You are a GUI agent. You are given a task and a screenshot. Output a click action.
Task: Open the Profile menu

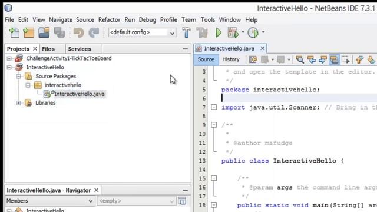pos(168,19)
